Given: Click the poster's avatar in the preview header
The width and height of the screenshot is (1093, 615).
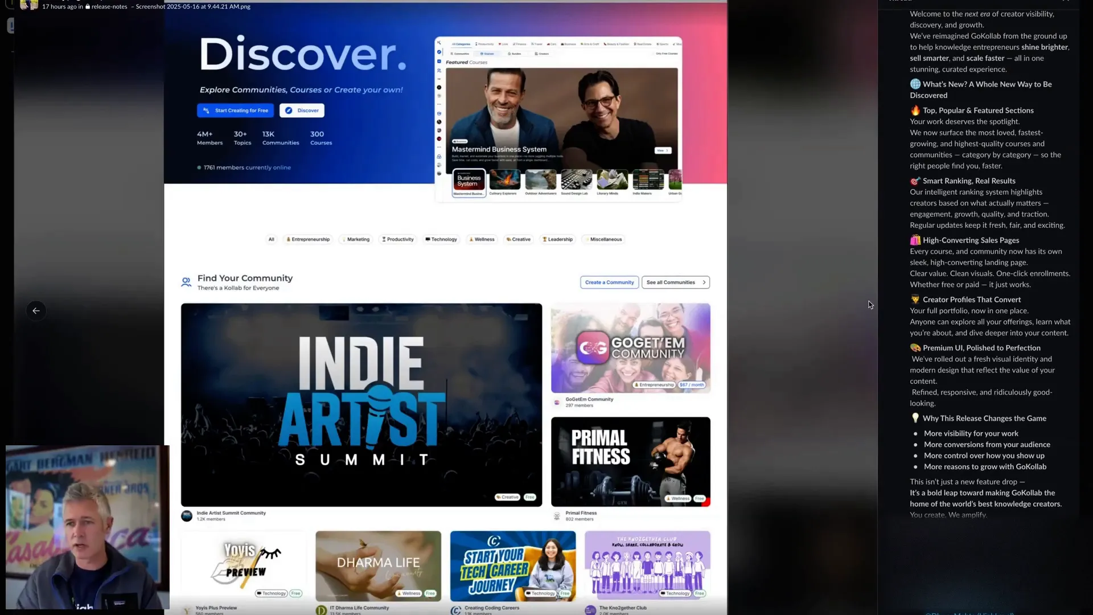Looking at the screenshot, I should [29, 5].
